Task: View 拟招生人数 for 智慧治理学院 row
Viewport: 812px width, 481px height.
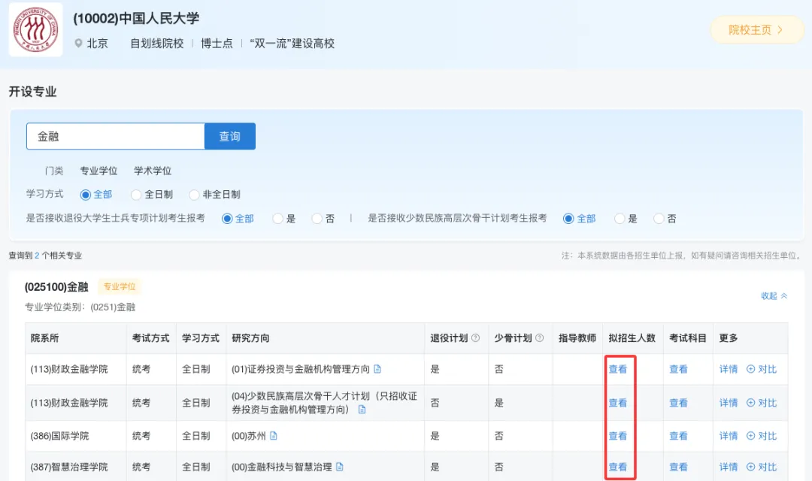Action: click(x=618, y=467)
